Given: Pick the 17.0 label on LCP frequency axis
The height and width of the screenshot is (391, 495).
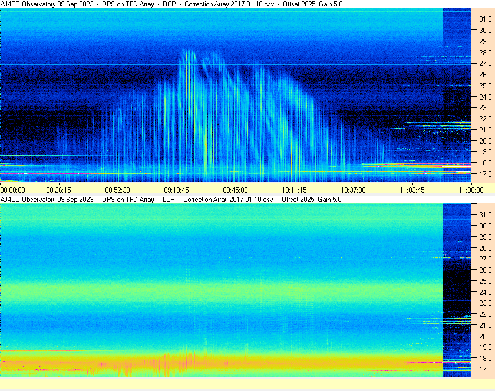Looking at the screenshot, I should pos(486,370).
